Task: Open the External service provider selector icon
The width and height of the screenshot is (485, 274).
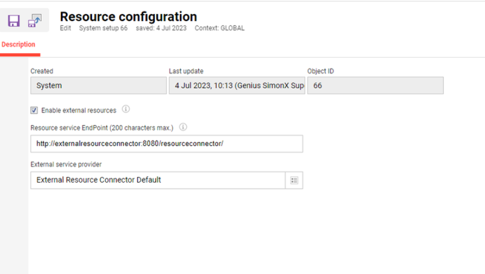Action: (x=294, y=180)
